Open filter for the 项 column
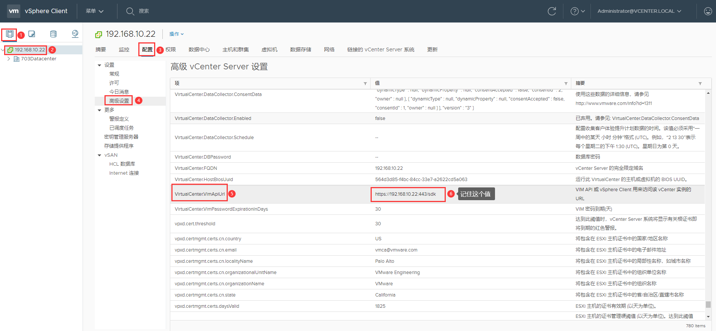 [365, 84]
